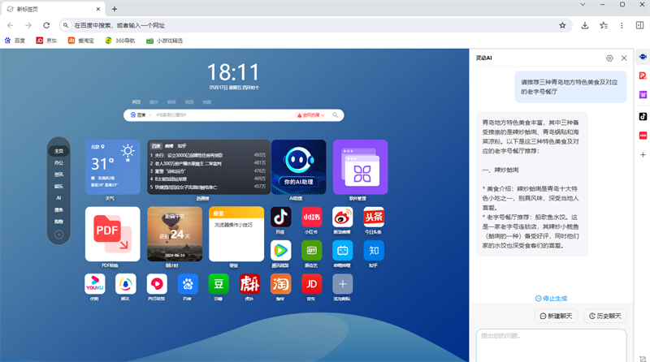The width and height of the screenshot is (650, 362).
Task: Open the 小游戏精选 bookmark
Action: pos(165,41)
